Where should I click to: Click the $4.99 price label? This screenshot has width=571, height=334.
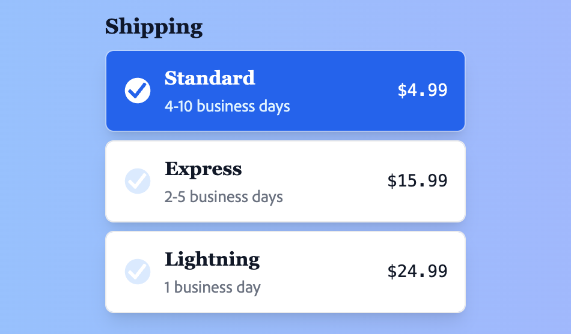[x=423, y=91]
